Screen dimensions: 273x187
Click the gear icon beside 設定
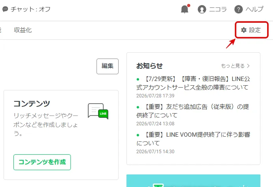244,30
